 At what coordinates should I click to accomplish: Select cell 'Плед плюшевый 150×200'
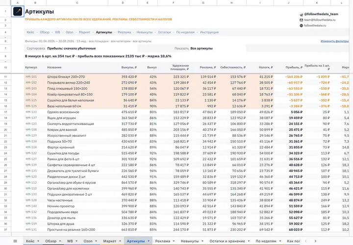tap(77, 88)
